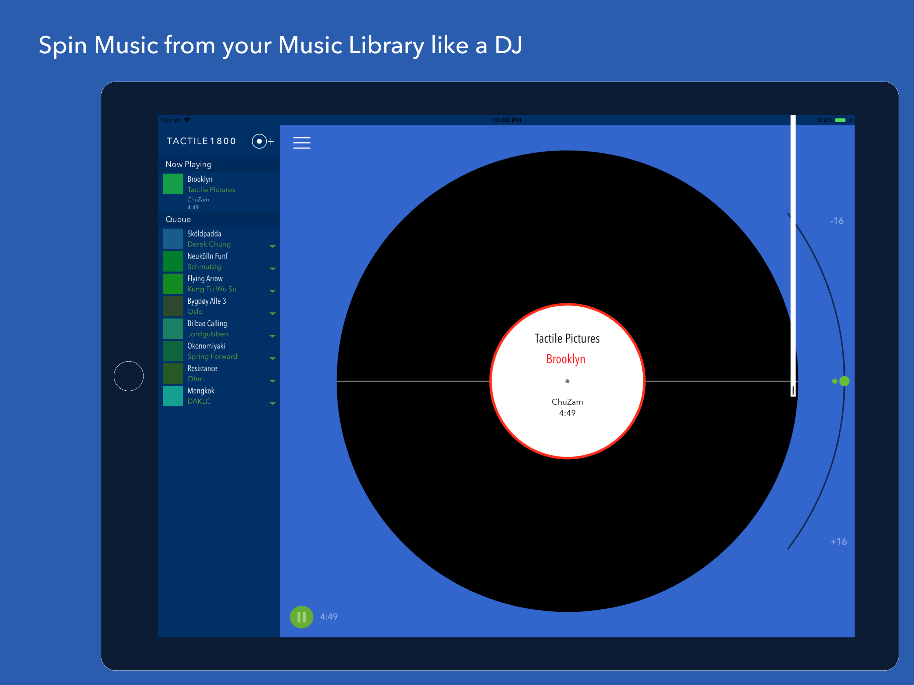Pause playback with the green pause button
The width and height of the screenshot is (914, 685).
(x=302, y=617)
